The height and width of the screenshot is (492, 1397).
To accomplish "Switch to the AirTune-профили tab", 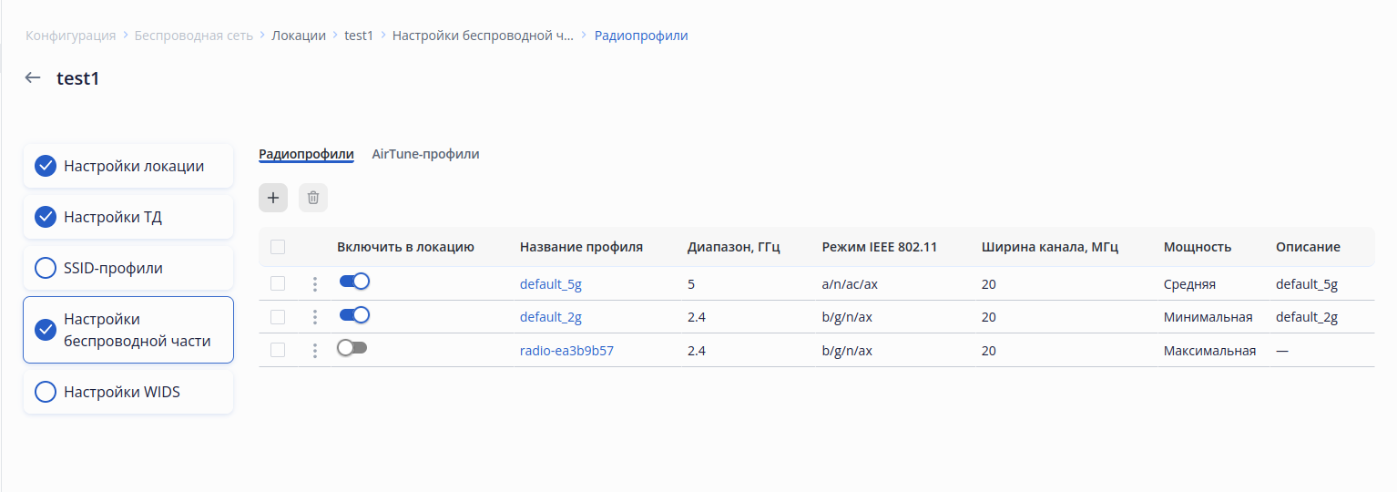I will click(425, 154).
